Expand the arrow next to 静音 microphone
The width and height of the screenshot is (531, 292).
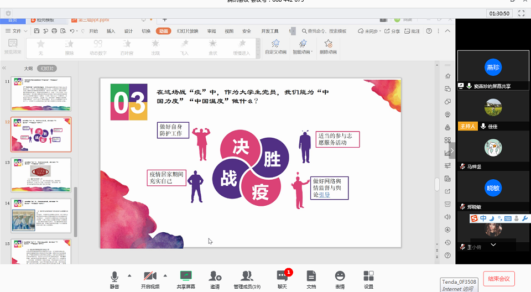[129, 275]
